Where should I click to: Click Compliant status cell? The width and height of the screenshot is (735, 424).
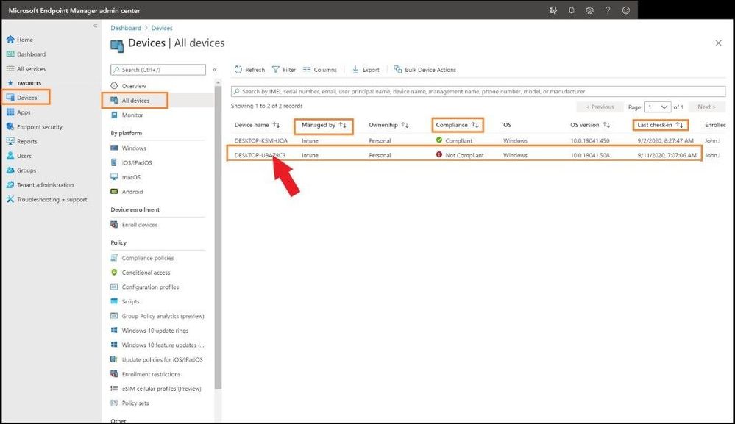pyautogui.click(x=454, y=140)
